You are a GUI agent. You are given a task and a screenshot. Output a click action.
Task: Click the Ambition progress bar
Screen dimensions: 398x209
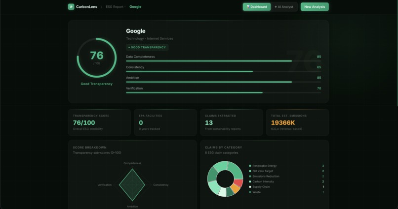[x=223, y=82]
